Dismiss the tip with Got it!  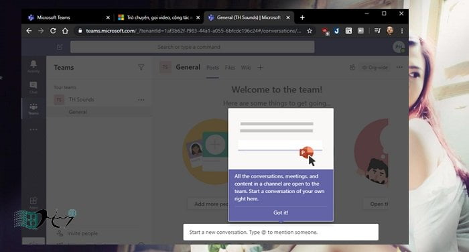coord(281,212)
